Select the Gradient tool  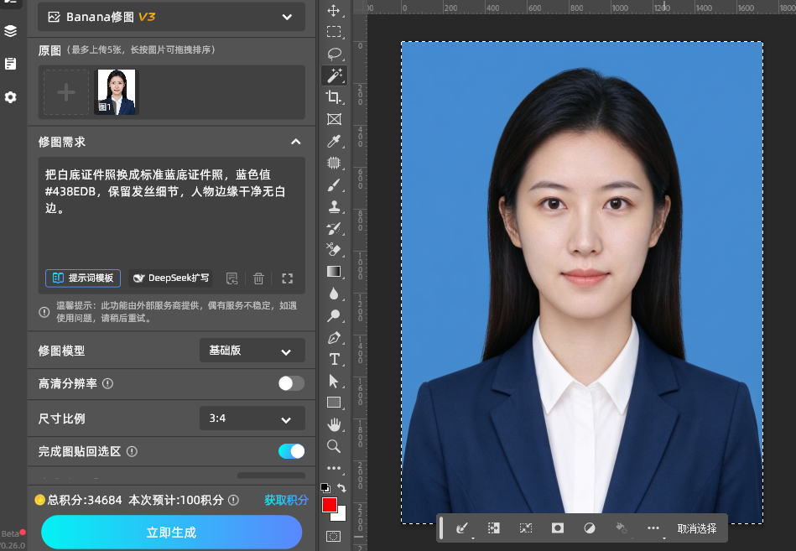pos(334,272)
